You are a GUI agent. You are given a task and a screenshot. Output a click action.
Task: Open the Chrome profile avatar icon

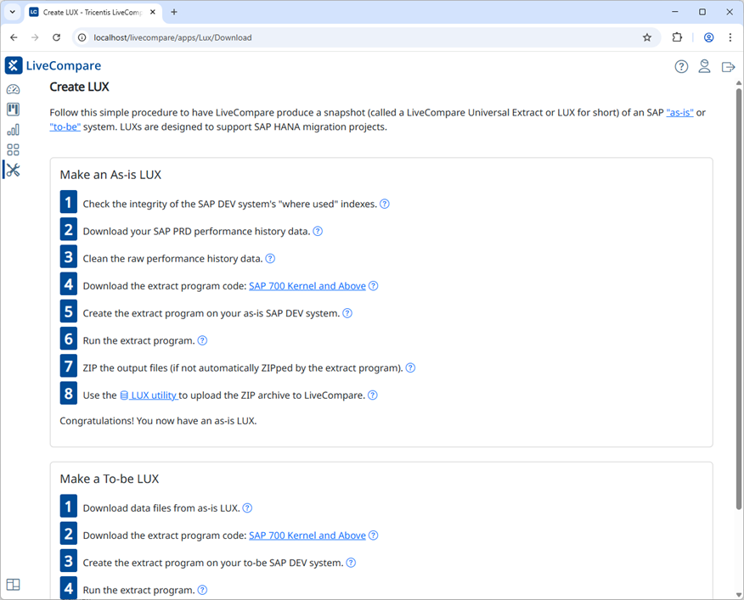(708, 37)
